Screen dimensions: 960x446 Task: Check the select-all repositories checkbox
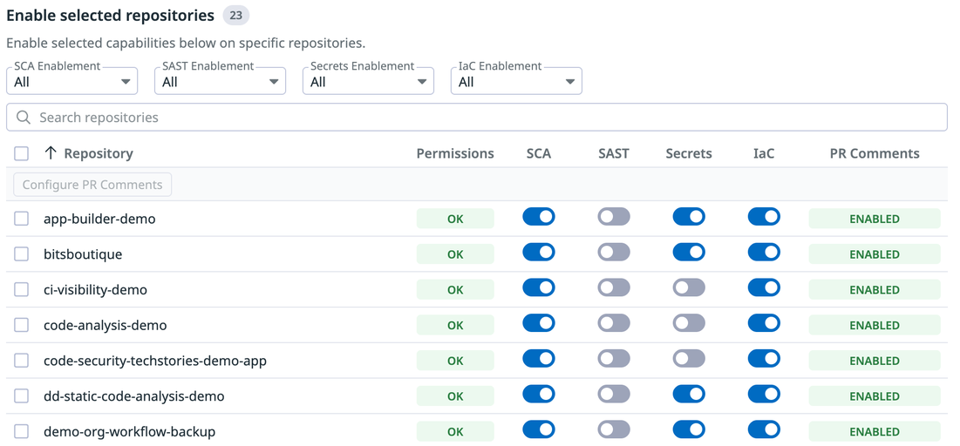[22, 153]
